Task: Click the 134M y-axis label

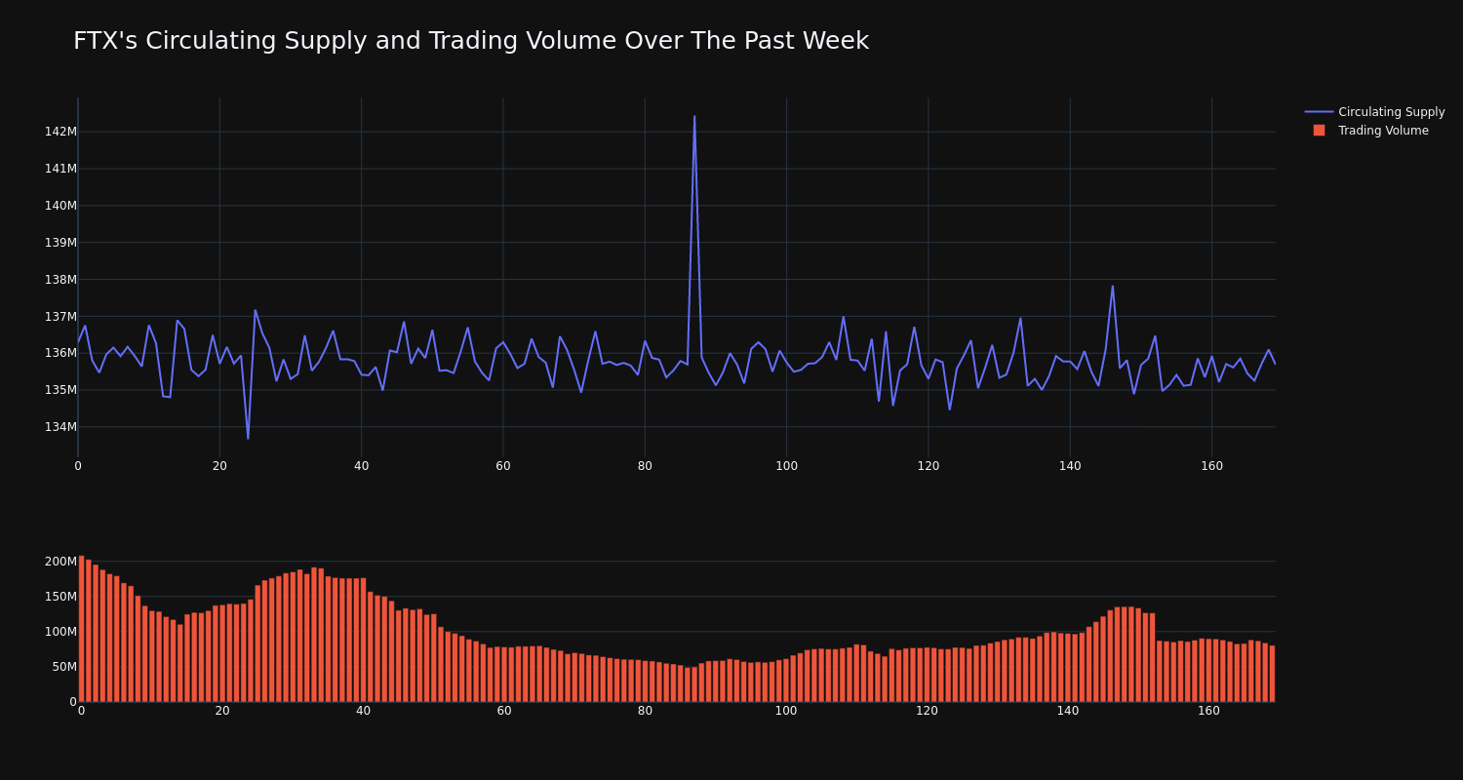Action: pos(60,427)
